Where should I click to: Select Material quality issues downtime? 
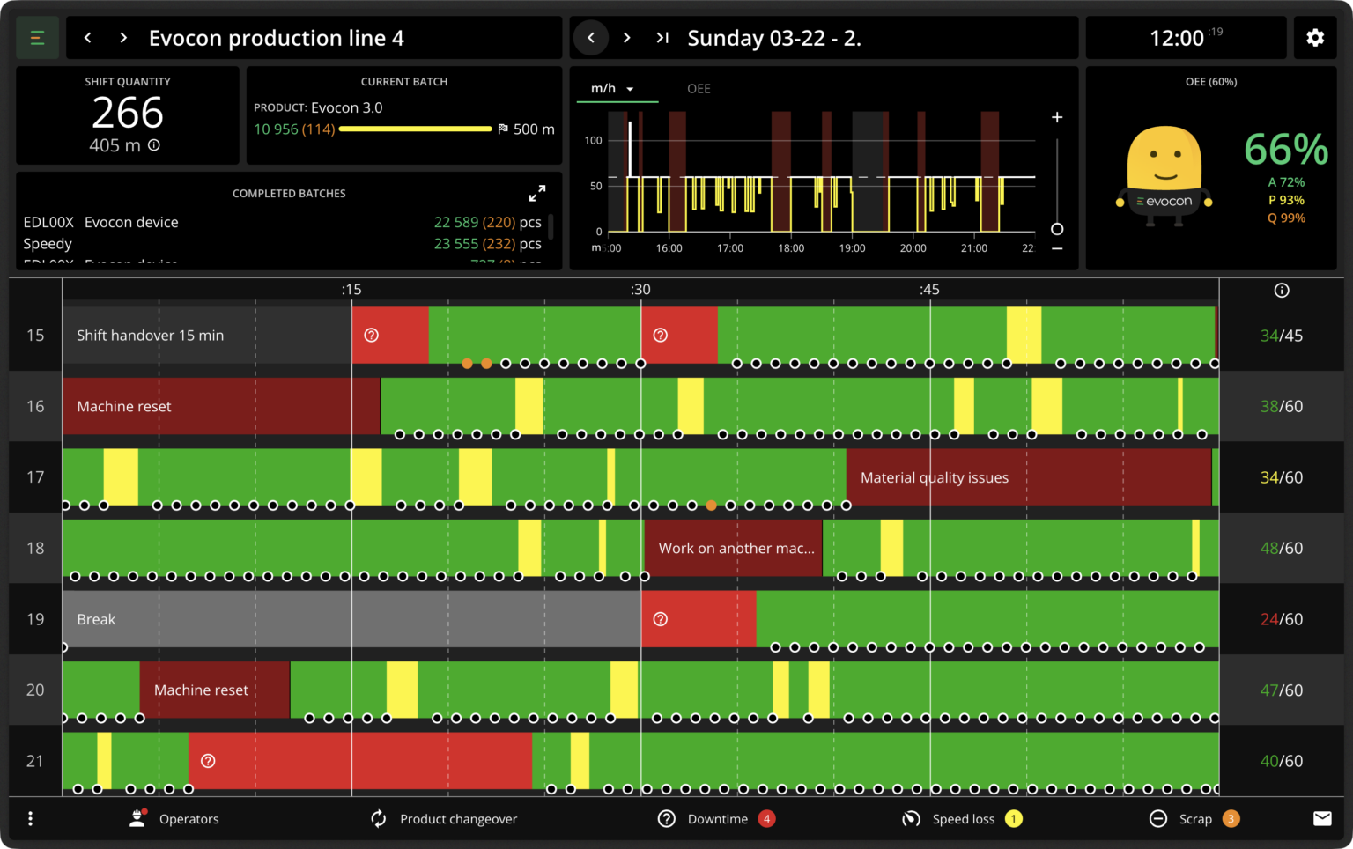click(x=1029, y=477)
